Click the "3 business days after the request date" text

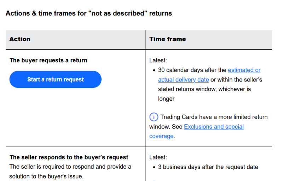tap(208, 167)
